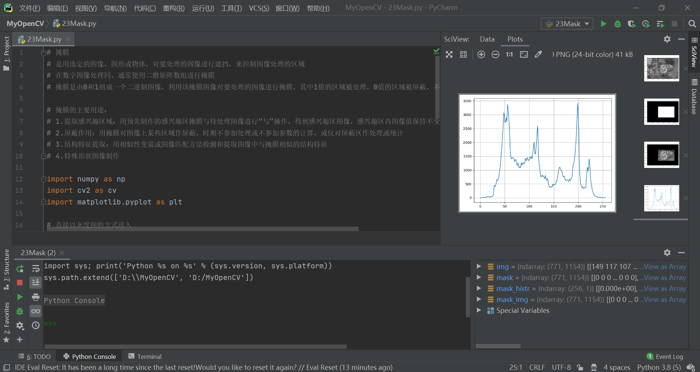Toggle scroll-to-end in the console
The width and height of the screenshot is (700, 372).
tap(35, 282)
